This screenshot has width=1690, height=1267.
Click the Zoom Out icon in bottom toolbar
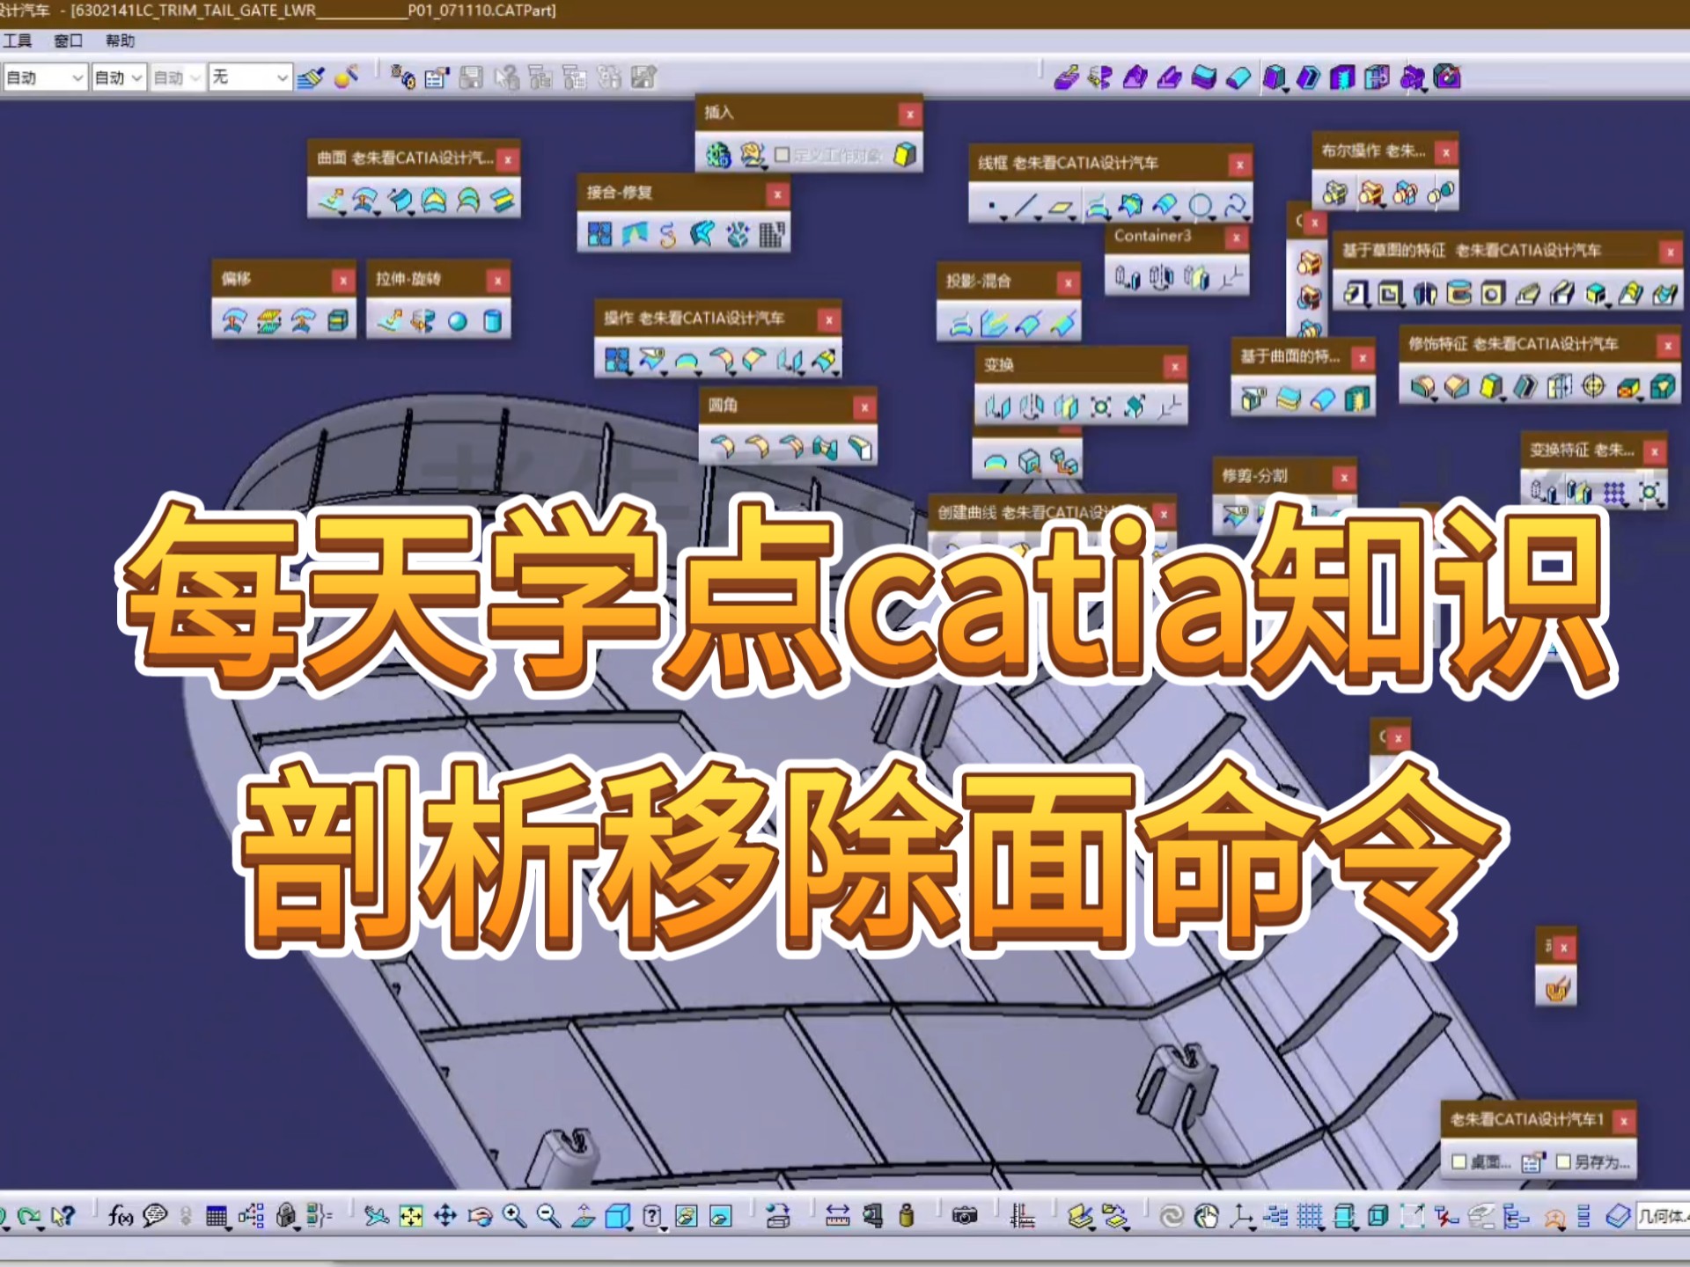tap(548, 1217)
